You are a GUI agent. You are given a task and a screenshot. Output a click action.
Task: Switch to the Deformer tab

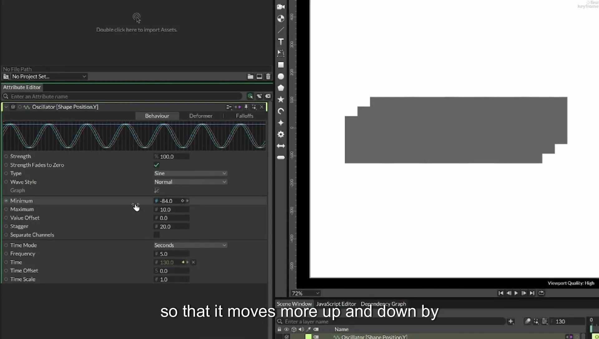[201, 116]
